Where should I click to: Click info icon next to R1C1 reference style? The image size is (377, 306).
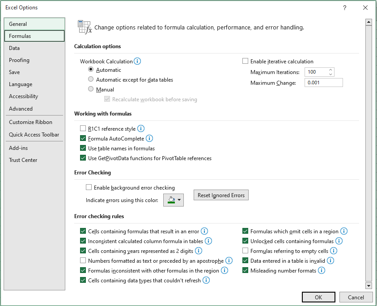[141, 128]
